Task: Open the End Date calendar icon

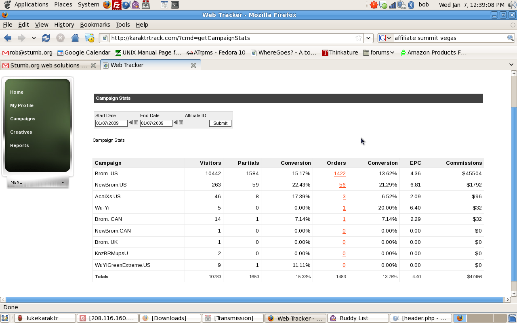Action: [181, 123]
